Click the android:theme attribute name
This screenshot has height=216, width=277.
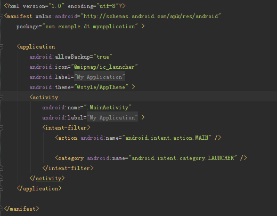50,87
